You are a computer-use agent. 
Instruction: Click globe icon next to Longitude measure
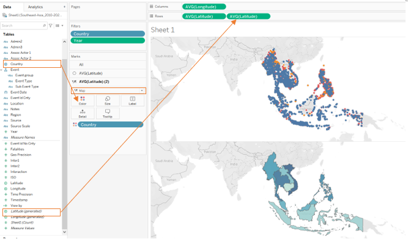click(x=6, y=189)
